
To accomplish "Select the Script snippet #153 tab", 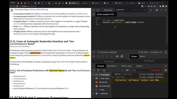I will (105, 14).
